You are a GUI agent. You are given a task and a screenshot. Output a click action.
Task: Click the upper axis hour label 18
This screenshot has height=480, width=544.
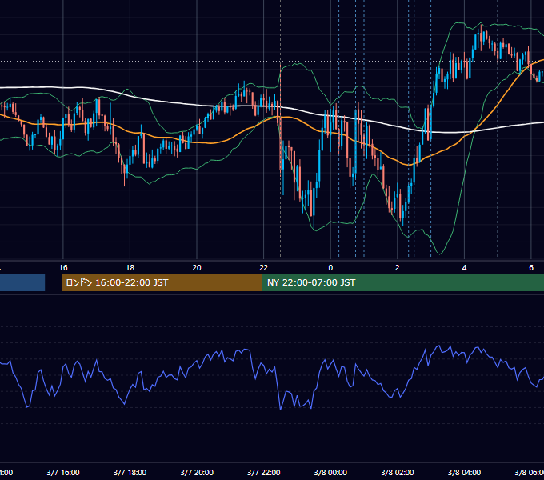point(130,268)
